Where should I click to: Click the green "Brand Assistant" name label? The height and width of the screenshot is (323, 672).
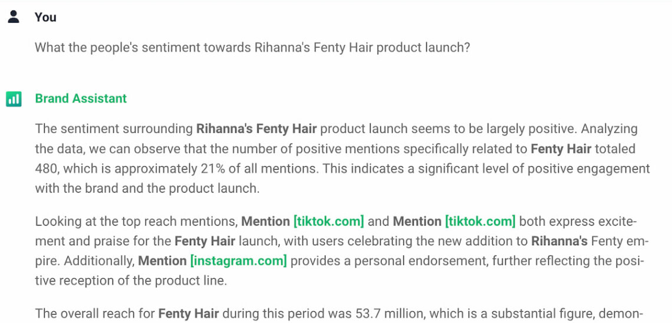click(81, 98)
